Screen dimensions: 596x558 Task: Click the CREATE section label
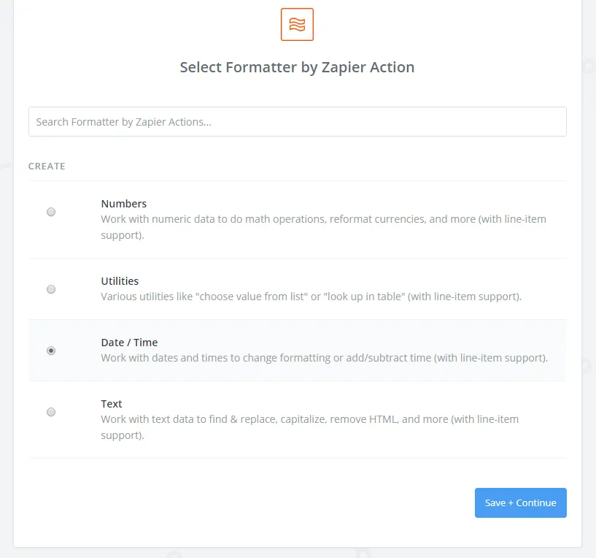coord(47,167)
